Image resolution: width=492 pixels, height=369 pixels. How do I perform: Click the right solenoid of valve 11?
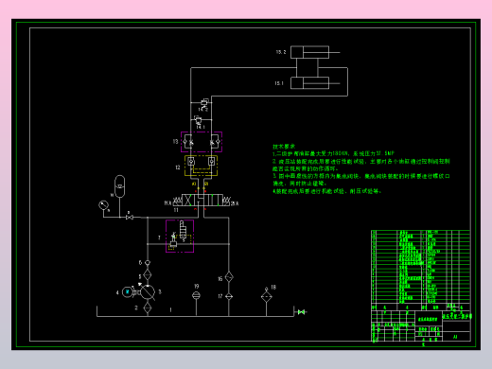pos(226,201)
